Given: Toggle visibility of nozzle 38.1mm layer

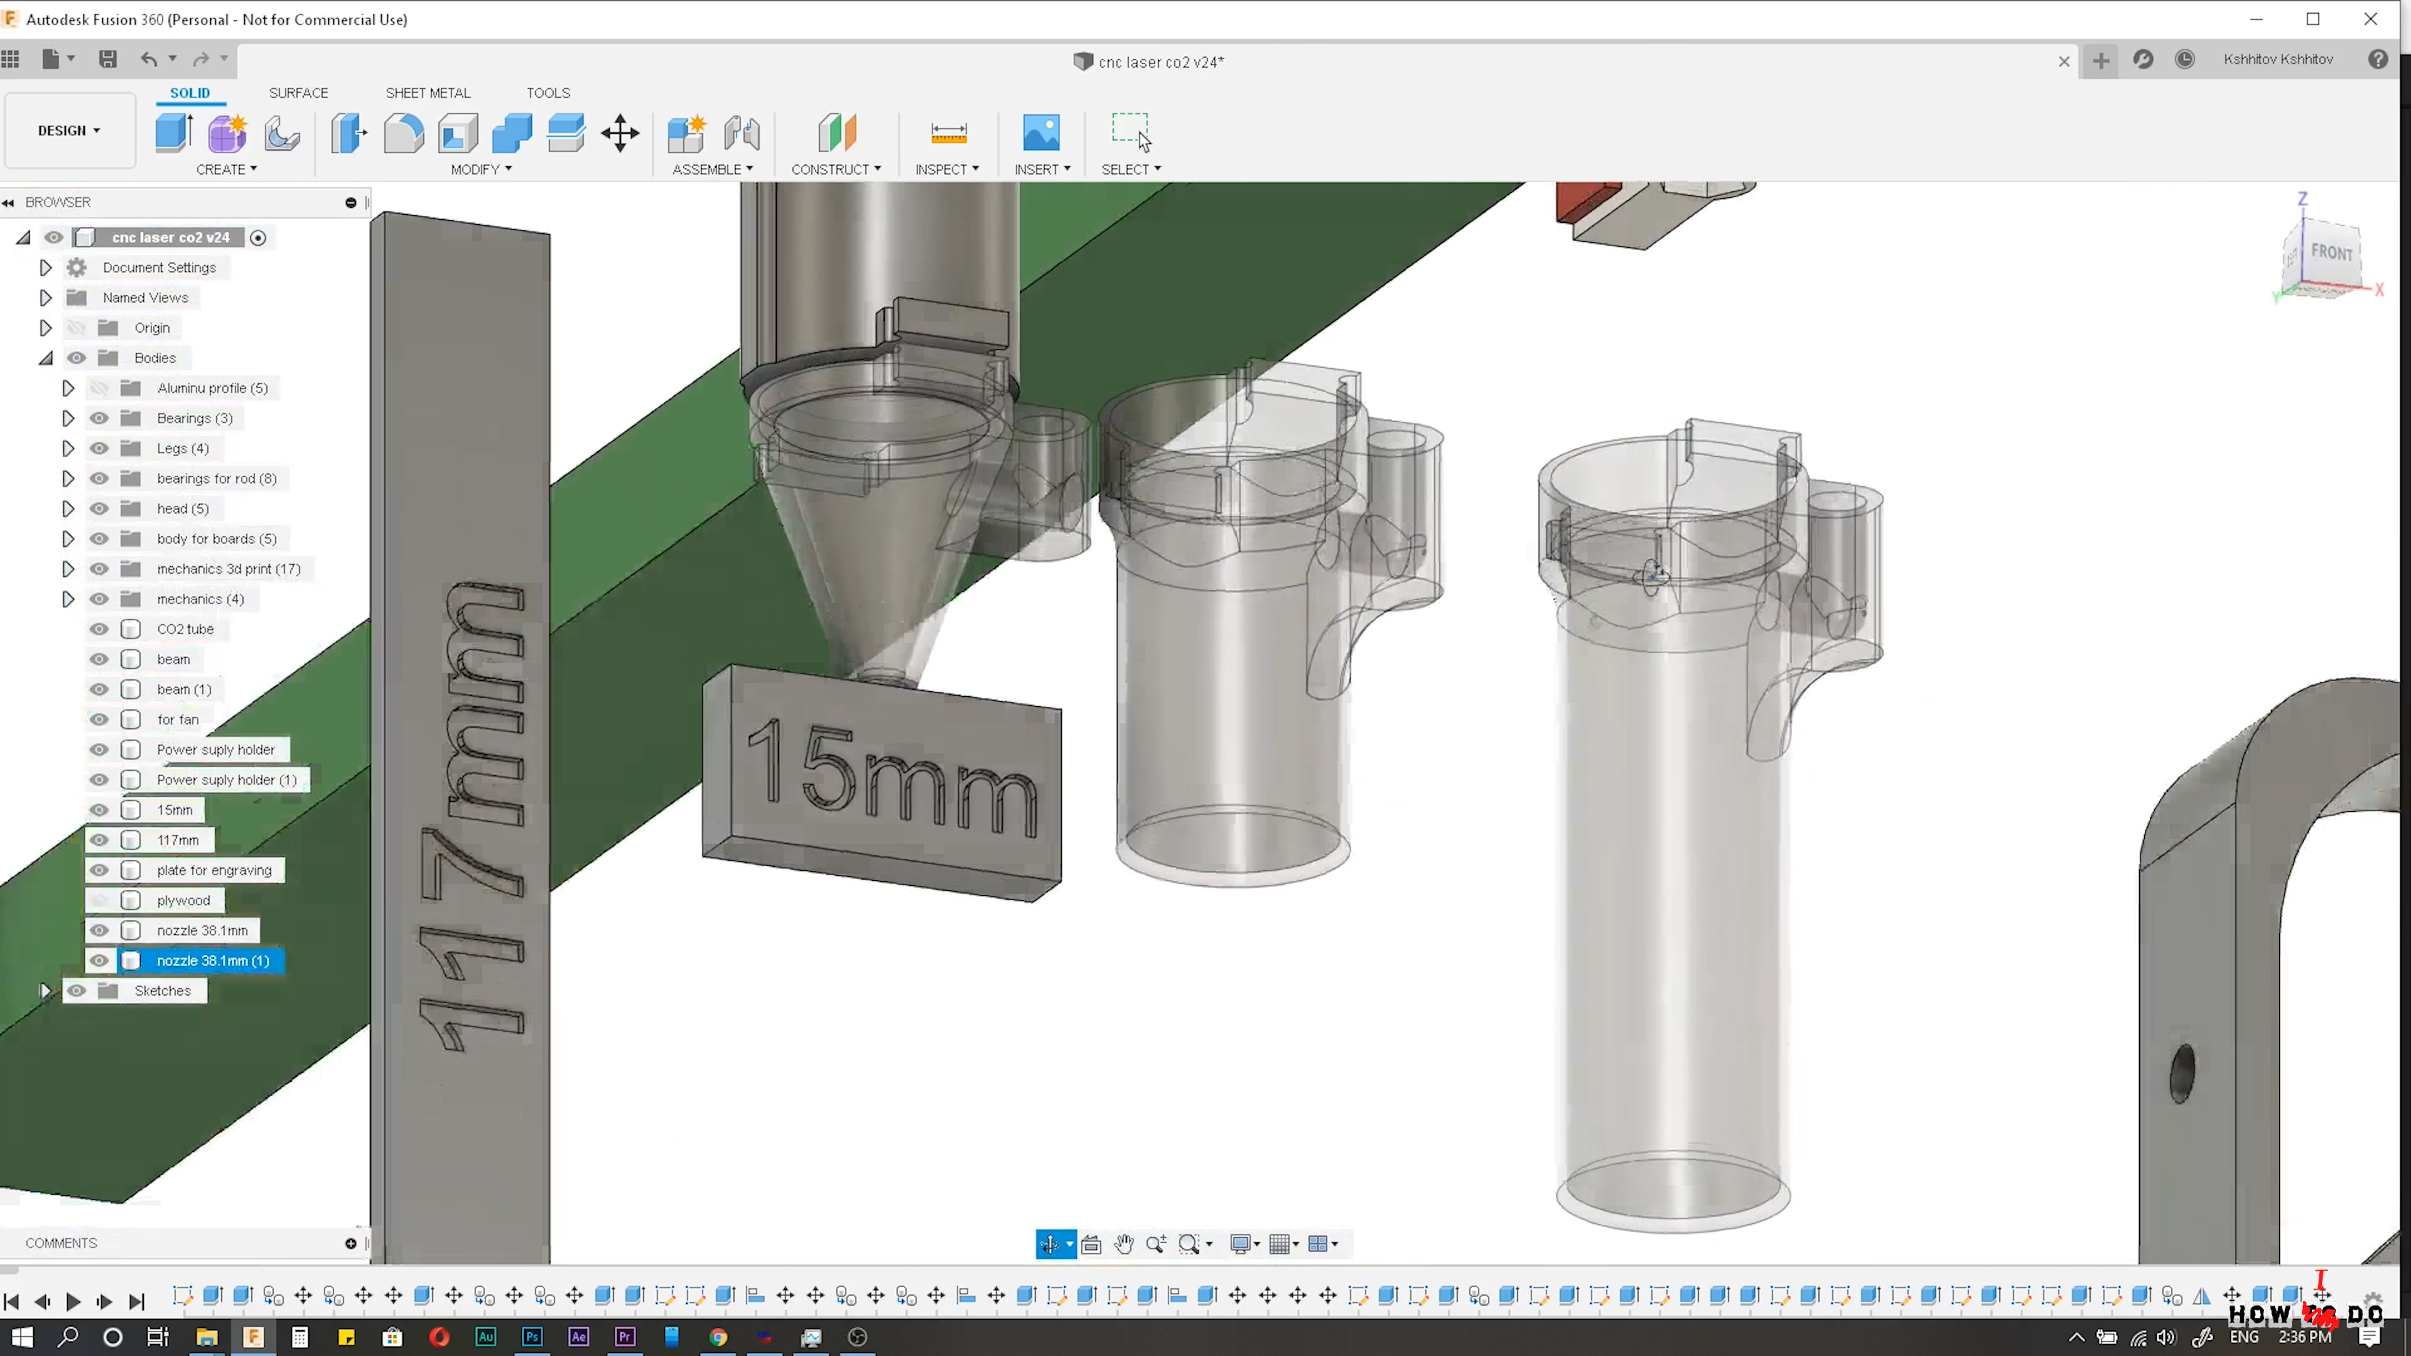Looking at the screenshot, I should [x=99, y=929].
